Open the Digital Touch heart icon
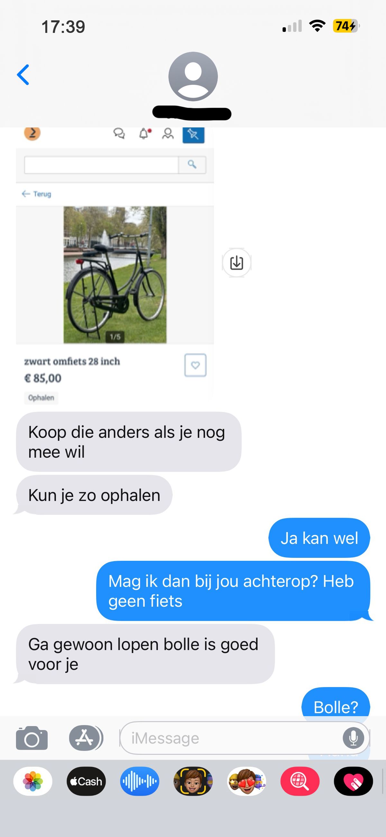The image size is (386, 837). click(354, 781)
